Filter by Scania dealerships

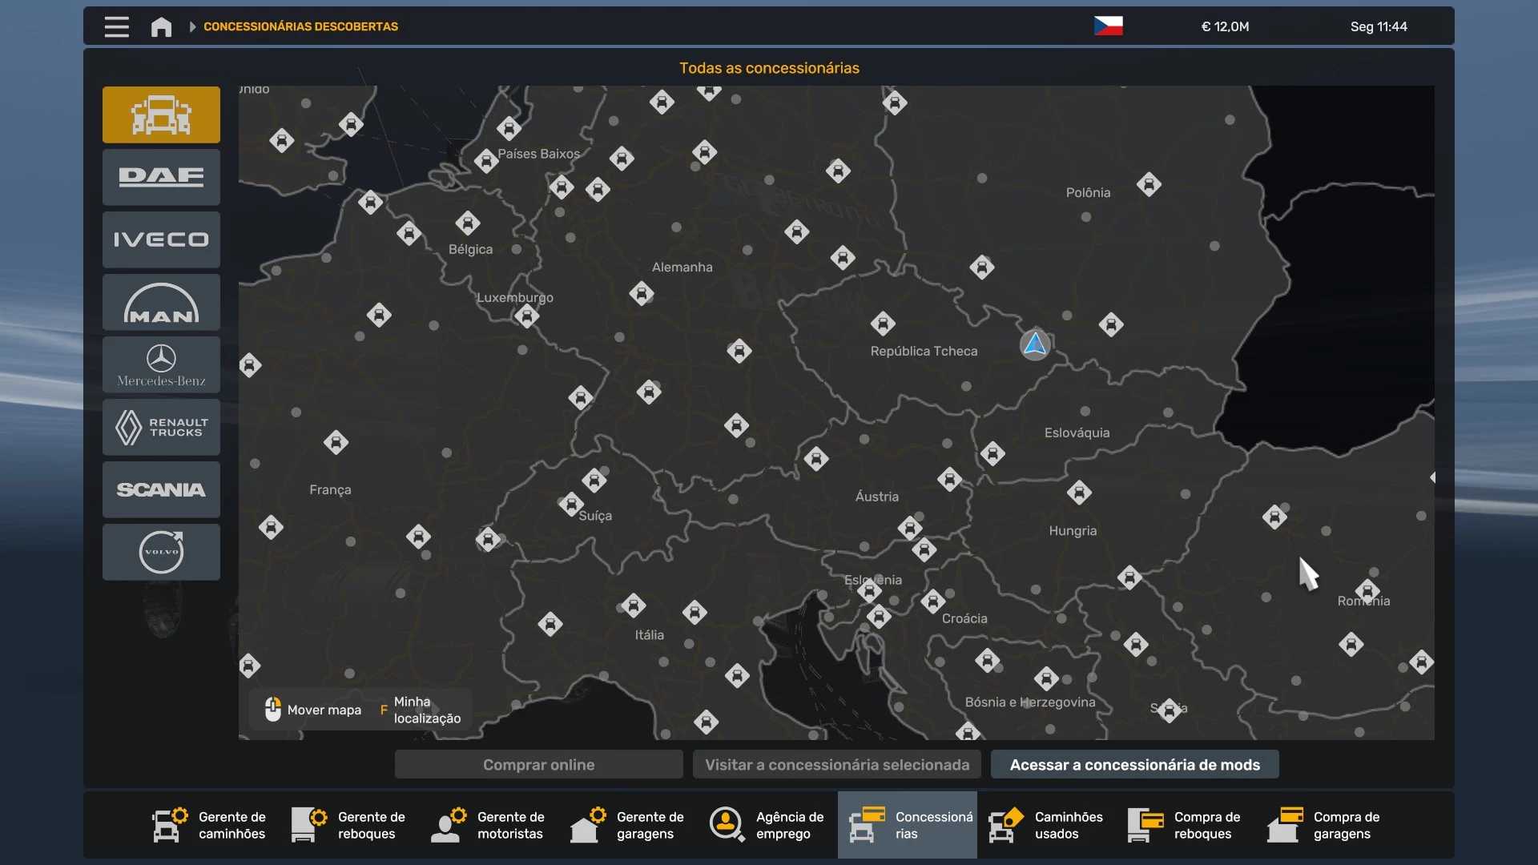(x=161, y=489)
